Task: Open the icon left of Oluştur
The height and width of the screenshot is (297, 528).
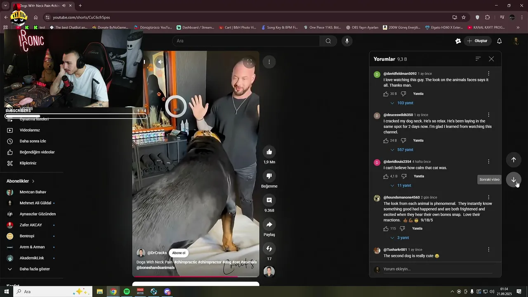Action: tap(458, 41)
